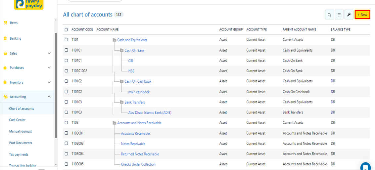Open Cost Center from sidebar
This screenshot has height=170, width=375.
[x=17, y=120]
